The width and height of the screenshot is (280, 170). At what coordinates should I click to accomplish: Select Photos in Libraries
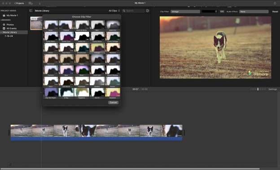click(10, 25)
